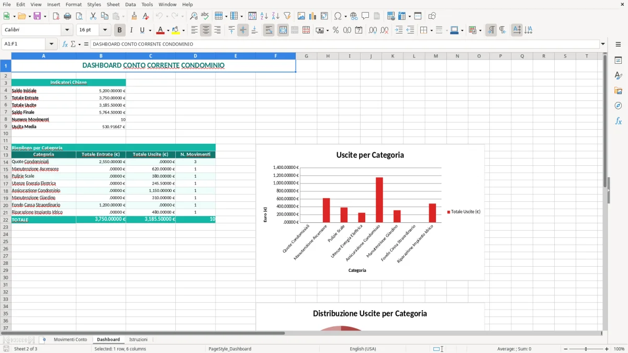Print the spreadsheet using the printer icon
This screenshot has height=353, width=628.
(x=68, y=16)
